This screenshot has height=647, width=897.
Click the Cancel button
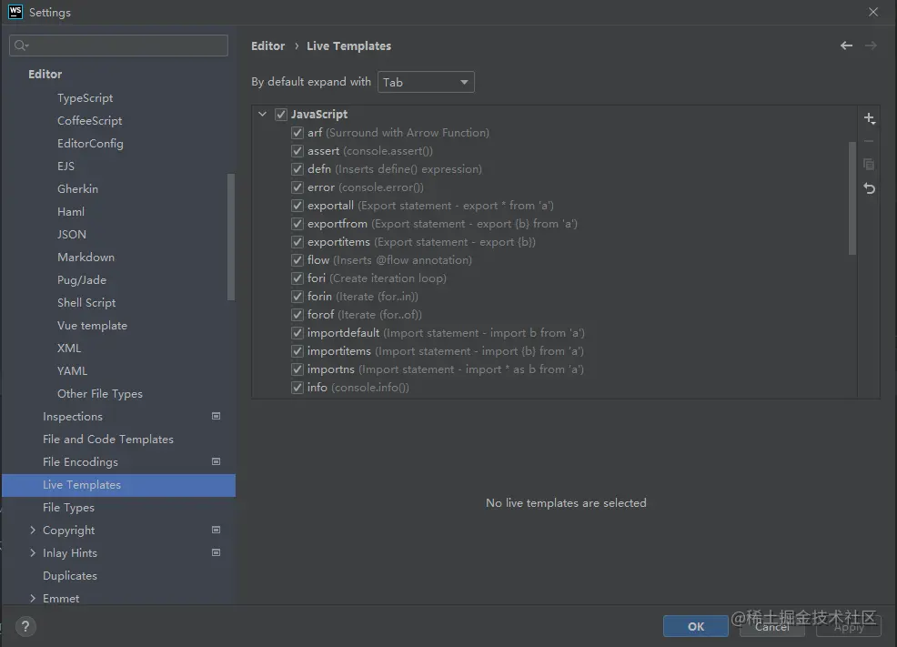[772, 626]
